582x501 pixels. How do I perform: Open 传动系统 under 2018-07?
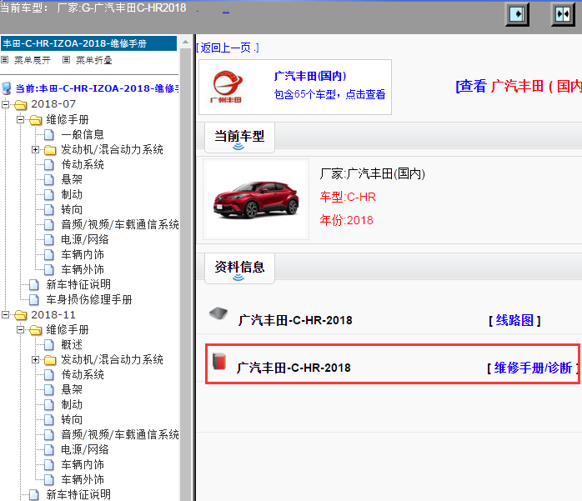(83, 164)
